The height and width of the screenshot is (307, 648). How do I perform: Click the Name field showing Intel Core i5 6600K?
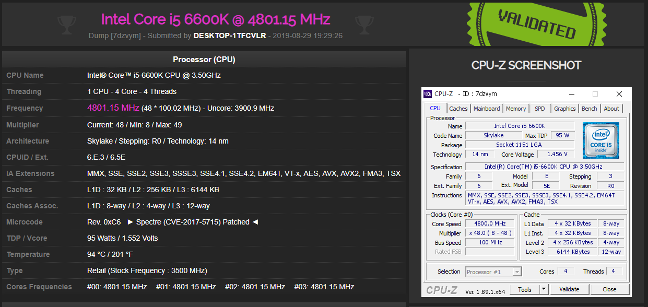(520, 126)
